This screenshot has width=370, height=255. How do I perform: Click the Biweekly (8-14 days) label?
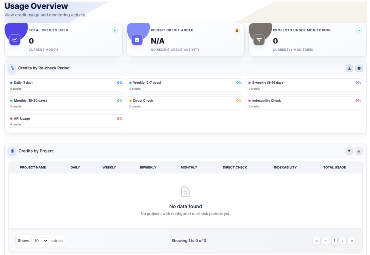click(268, 83)
